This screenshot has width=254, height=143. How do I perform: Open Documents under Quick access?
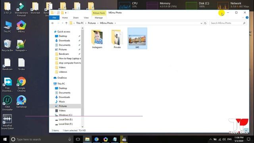pos(64,45)
